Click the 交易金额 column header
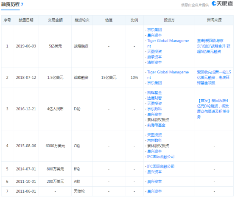The width and height of the screenshot is (235, 199). [x=55, y=20]
